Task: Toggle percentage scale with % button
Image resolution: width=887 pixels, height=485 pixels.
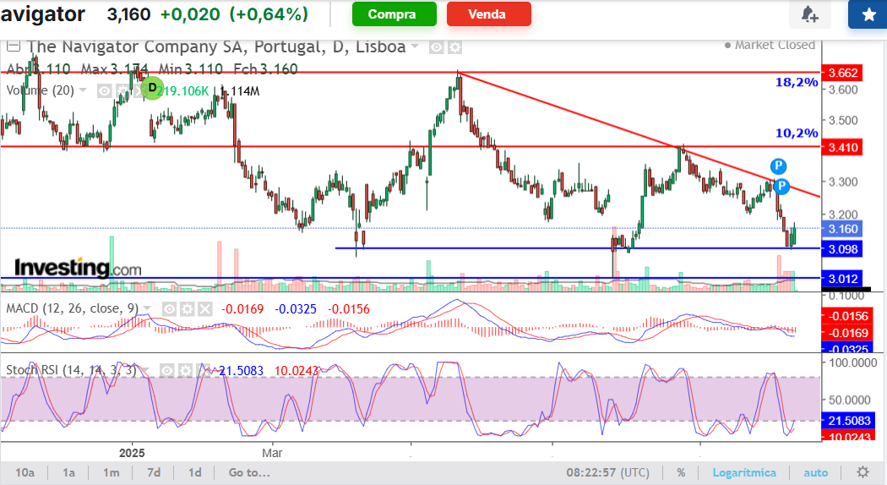Action: click(x=681, y=472)
